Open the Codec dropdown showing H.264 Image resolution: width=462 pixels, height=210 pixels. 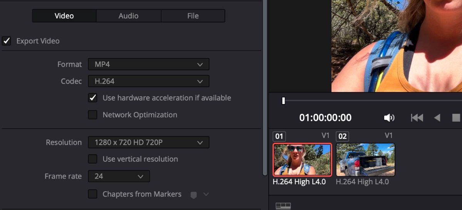pyautogui.click(x=149, y=81)
